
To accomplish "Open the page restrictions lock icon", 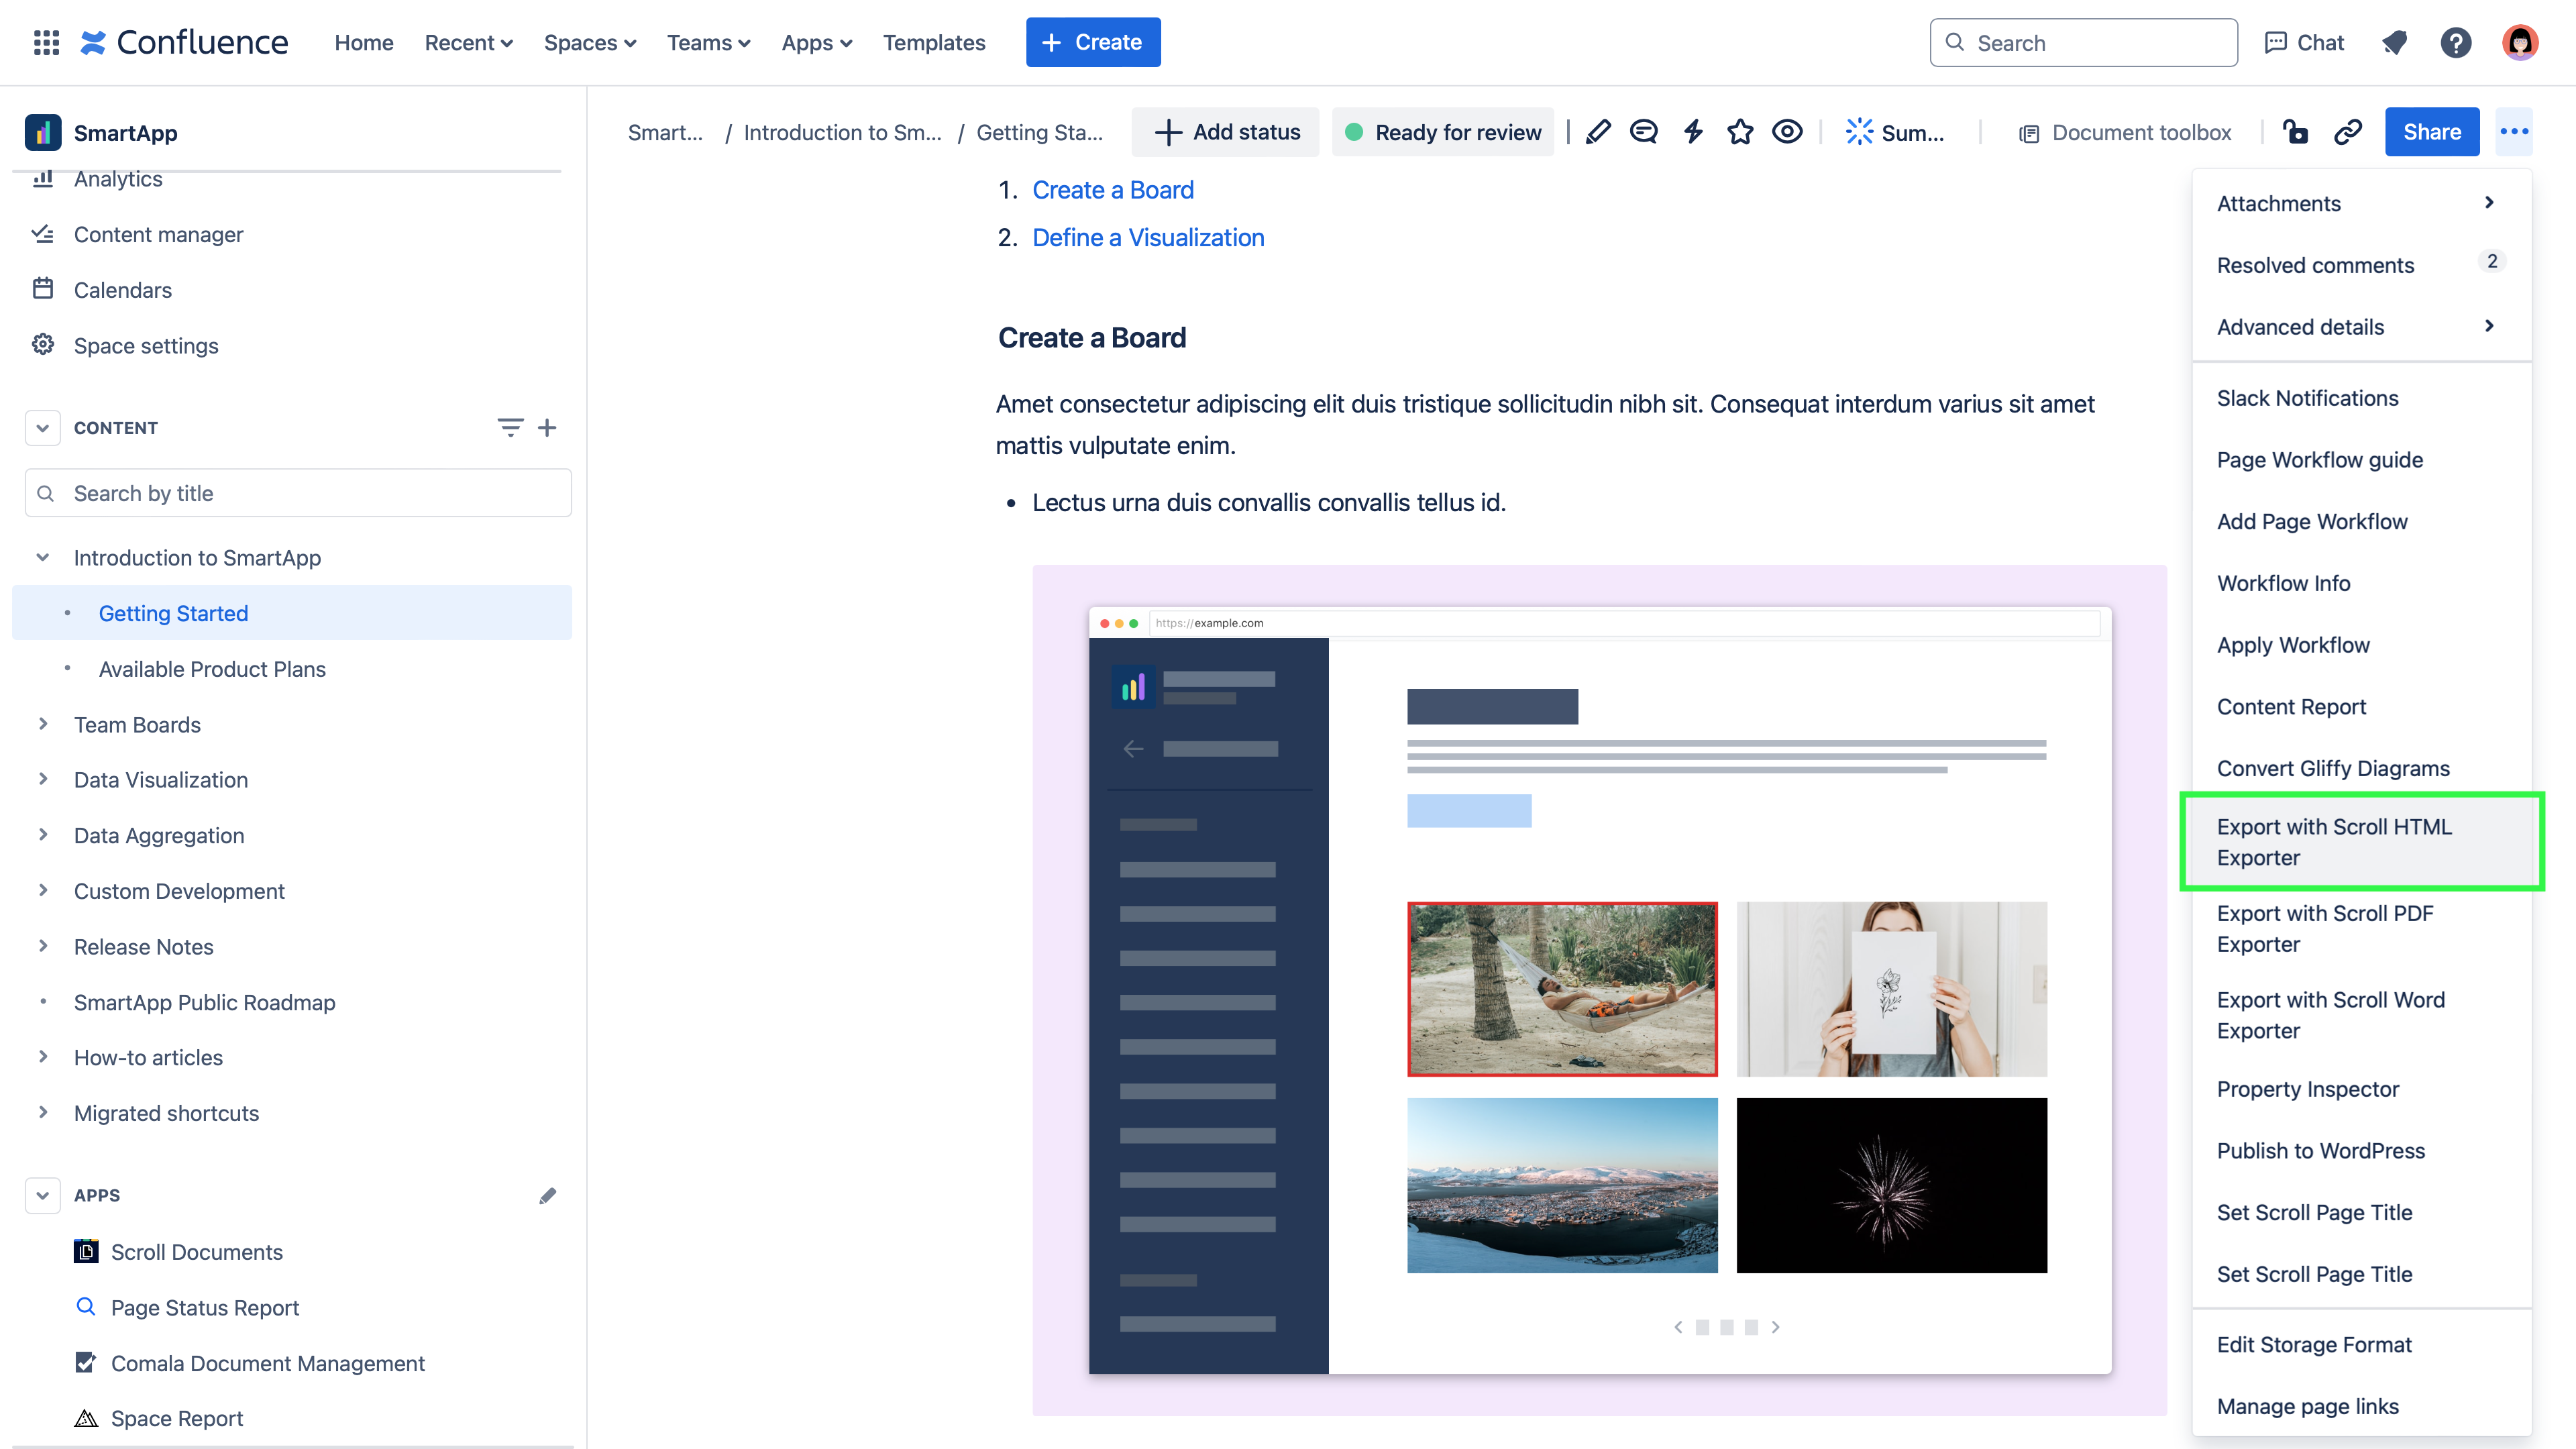I will [2295, 132].
